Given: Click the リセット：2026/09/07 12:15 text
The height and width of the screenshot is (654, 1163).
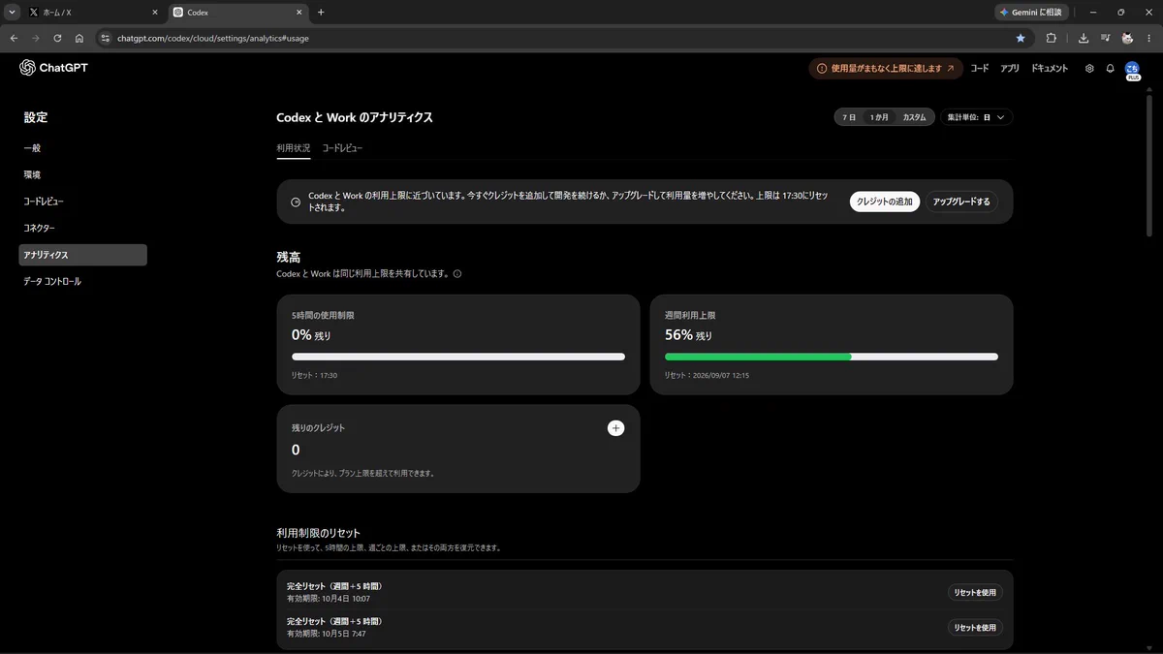Looking at the screenshot, I should 707,375.
